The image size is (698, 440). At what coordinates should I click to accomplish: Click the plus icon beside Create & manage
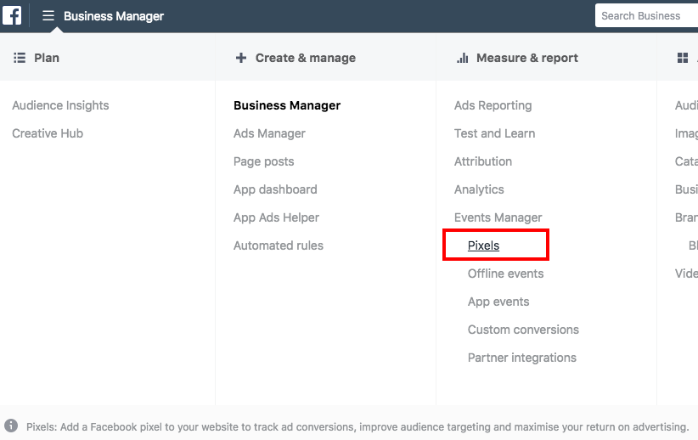click(x=241, y=58)
